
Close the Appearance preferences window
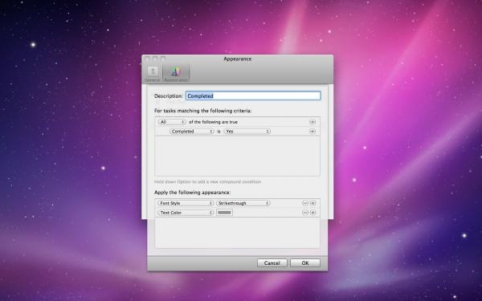coord(147,59)
